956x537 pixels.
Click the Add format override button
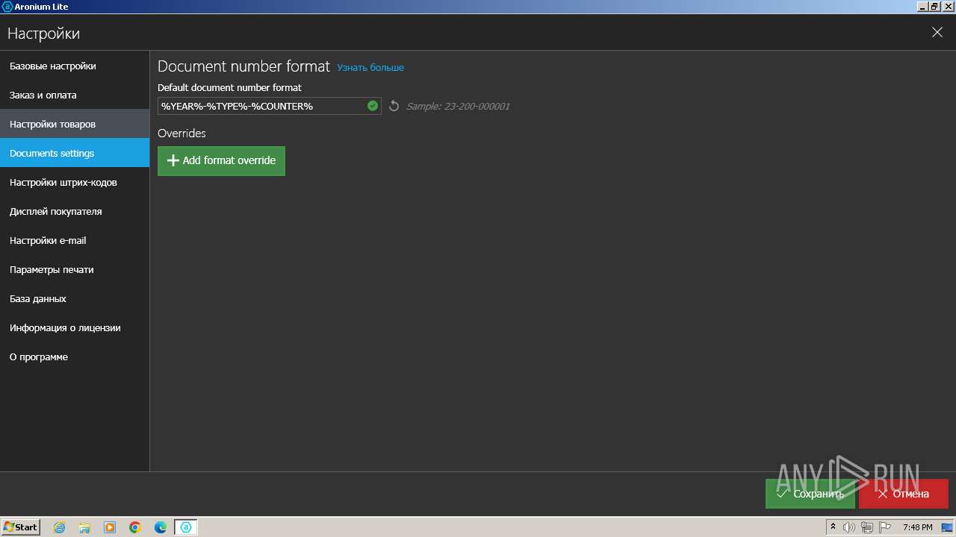[x=221, y=160]
